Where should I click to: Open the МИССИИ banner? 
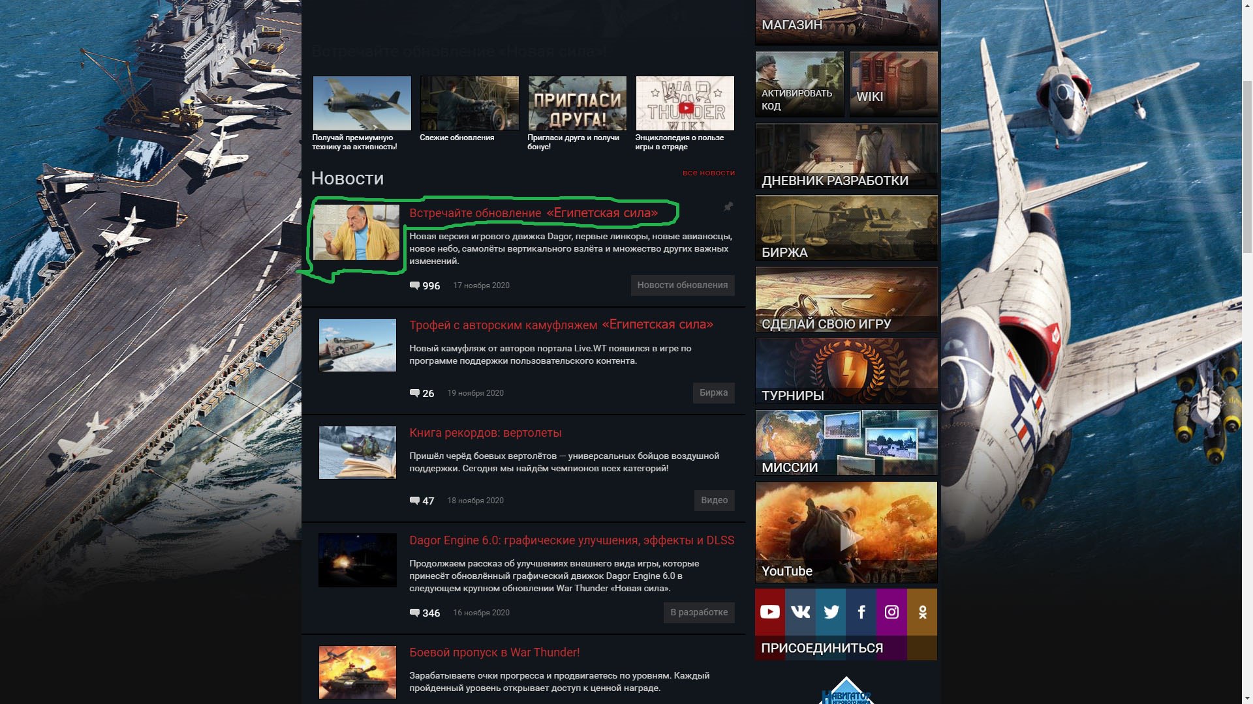[846, 443]
